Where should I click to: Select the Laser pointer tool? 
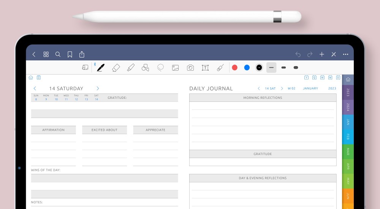click(220, 68)
